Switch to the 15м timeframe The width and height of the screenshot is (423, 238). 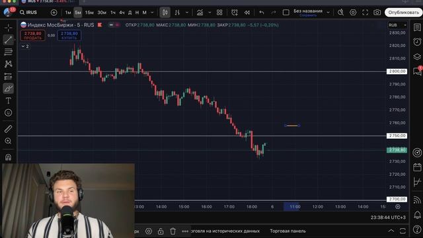click(x=89, y=13)
